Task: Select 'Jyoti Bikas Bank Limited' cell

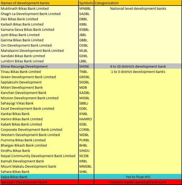Action: coord(39,35)
